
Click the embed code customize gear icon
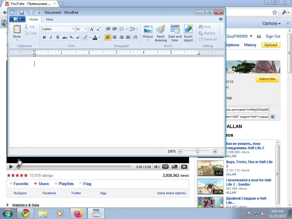click(x=272, y=117)
